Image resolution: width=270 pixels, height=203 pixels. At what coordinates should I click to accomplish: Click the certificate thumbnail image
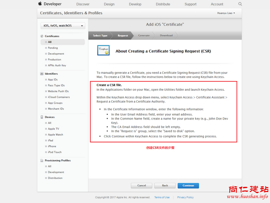point(103,50)
